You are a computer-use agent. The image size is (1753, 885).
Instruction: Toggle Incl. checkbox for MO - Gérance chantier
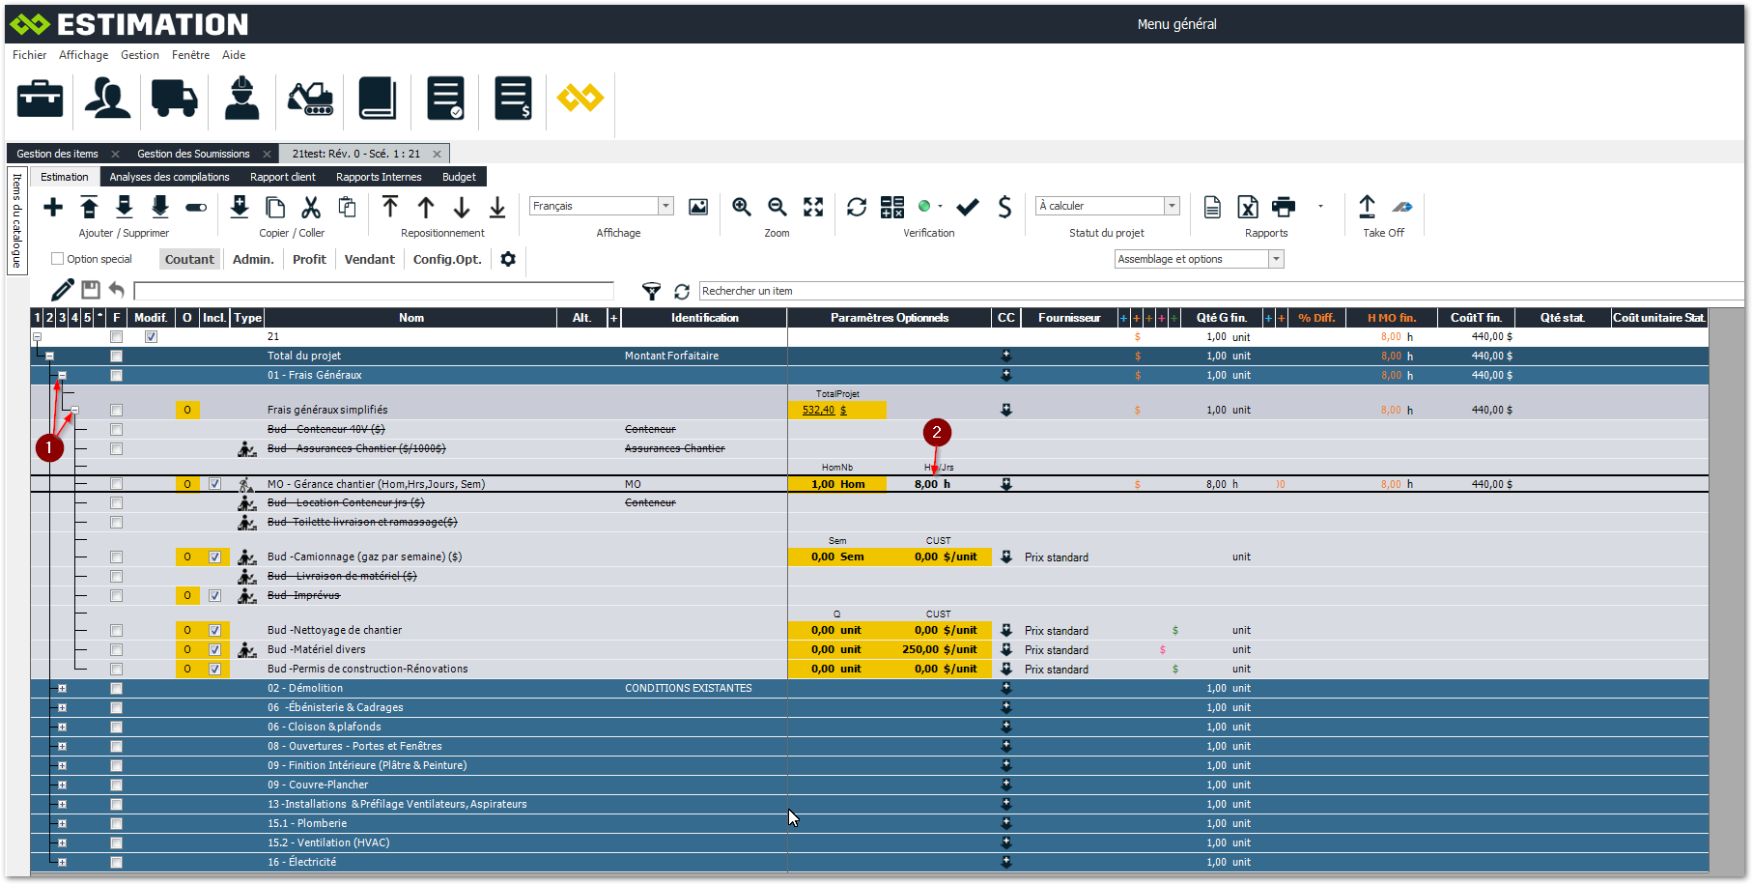click(x=214, y=484)
